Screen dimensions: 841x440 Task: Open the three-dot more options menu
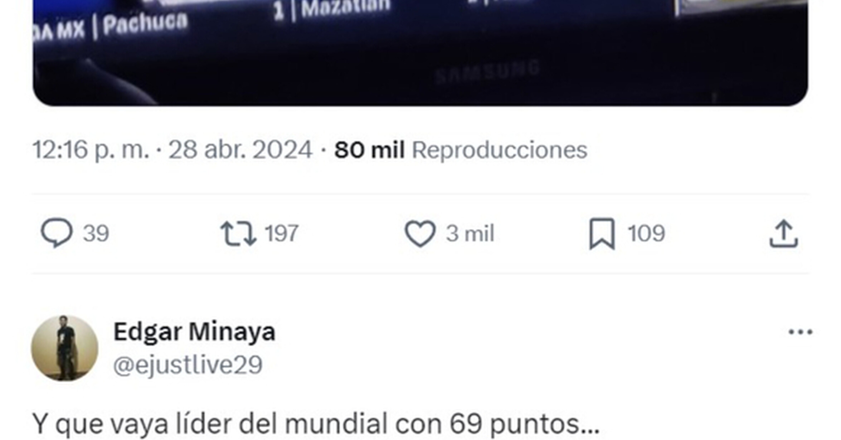tap(801, 332)
